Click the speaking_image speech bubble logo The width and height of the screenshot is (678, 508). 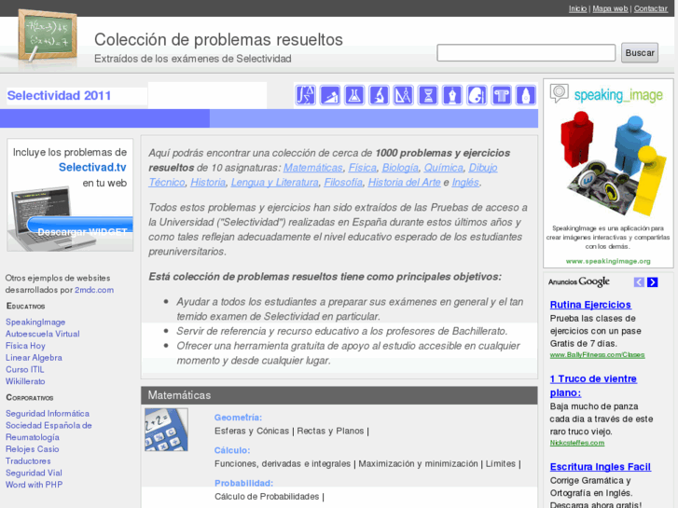coord(559,93)
